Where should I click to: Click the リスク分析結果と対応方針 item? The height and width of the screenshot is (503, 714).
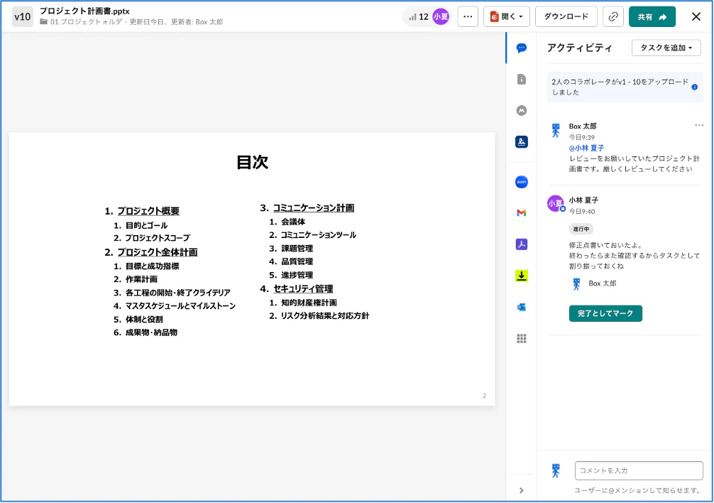click(x=324, y=315)
